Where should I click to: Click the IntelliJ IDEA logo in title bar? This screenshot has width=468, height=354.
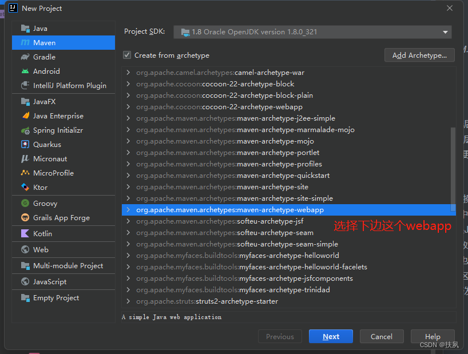[13, 8]
